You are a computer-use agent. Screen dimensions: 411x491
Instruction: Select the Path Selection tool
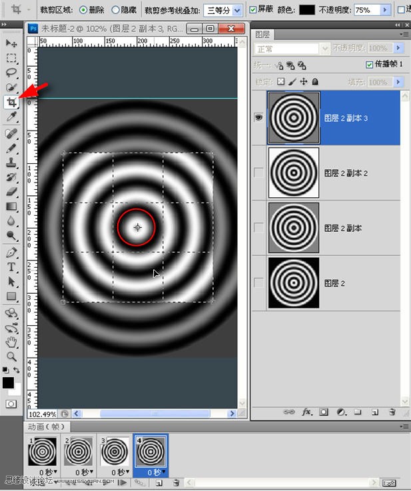(11, 282)
